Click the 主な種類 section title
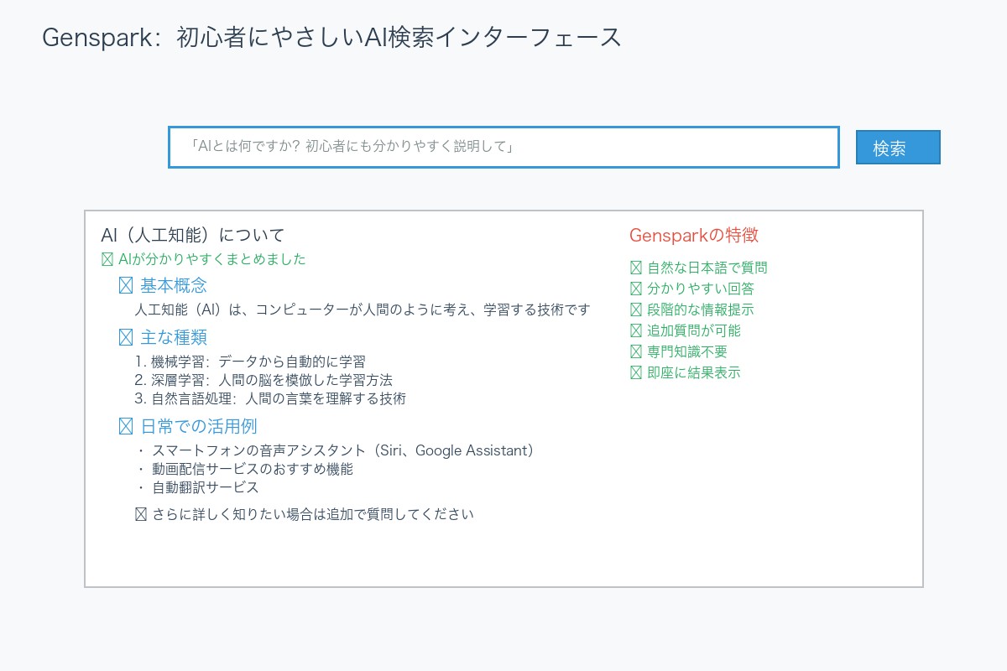This screenshot has height=671, width=1007. tap(174, 338)
